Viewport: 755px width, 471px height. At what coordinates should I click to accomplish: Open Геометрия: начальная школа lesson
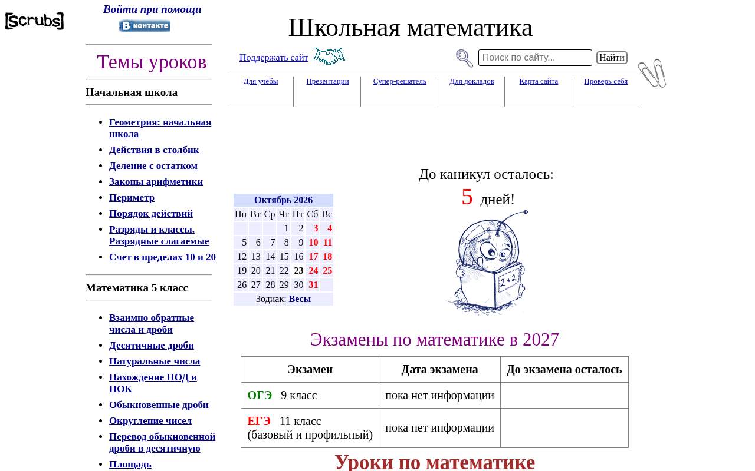pos(160,128)
